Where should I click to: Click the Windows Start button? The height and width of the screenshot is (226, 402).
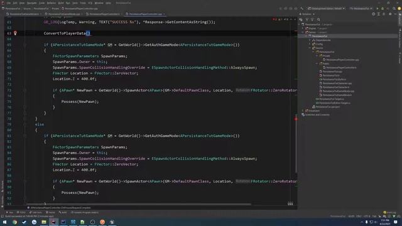coord(4,222)
